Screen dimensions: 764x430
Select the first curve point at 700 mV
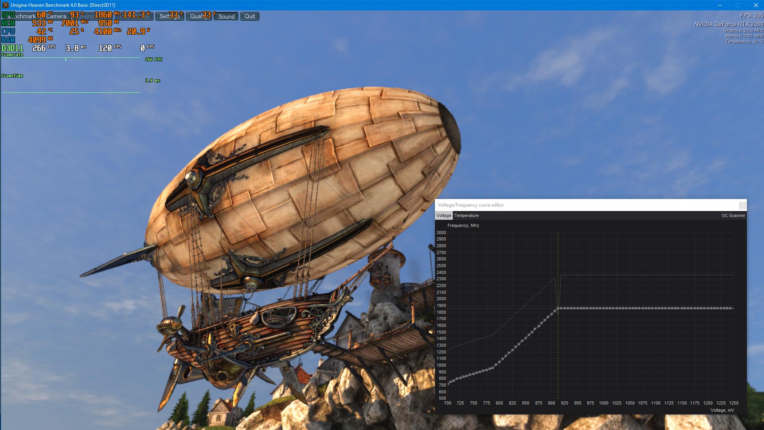click(x=448, y=383)
